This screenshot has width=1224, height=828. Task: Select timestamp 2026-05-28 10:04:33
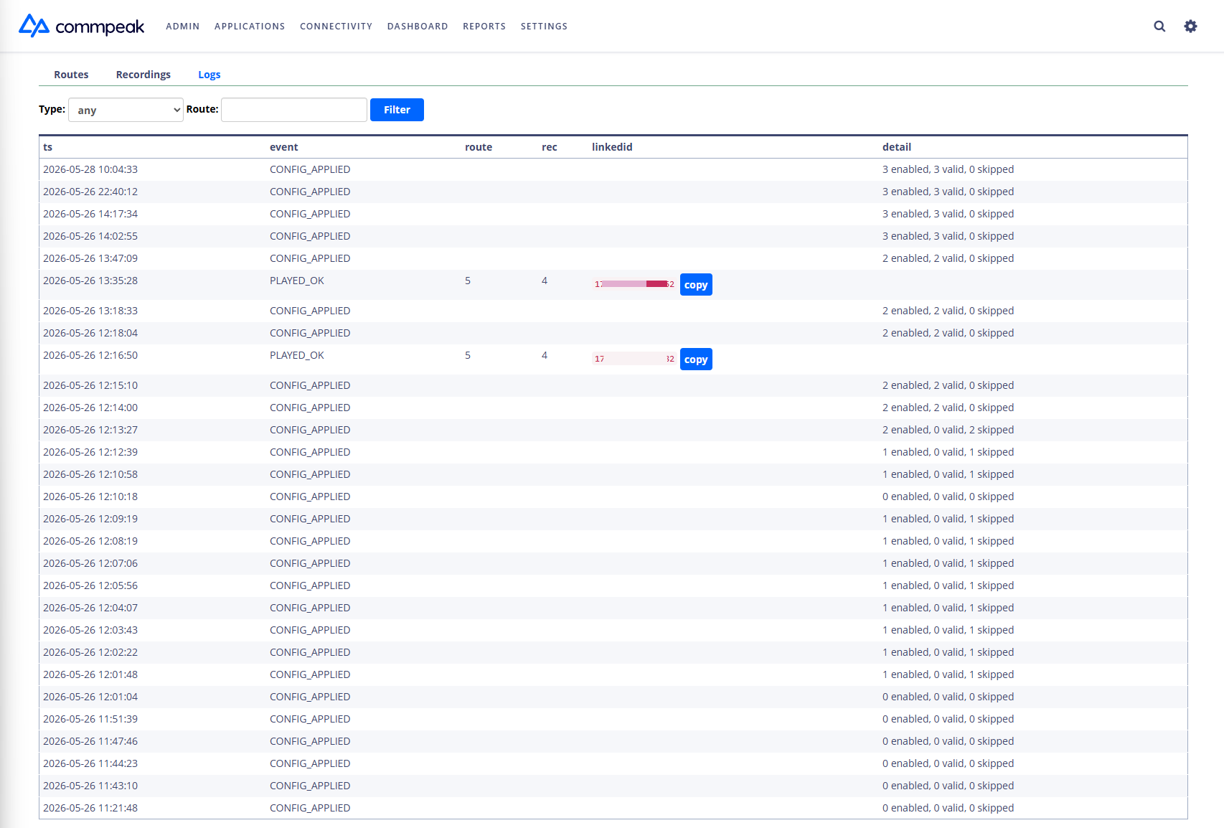90,169
